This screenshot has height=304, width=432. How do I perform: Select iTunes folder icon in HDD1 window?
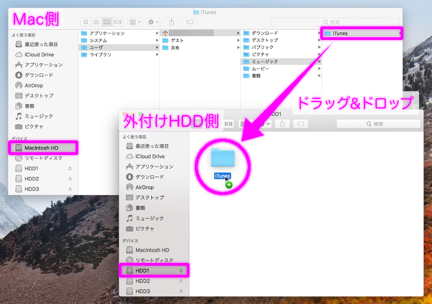coord(222,158)
